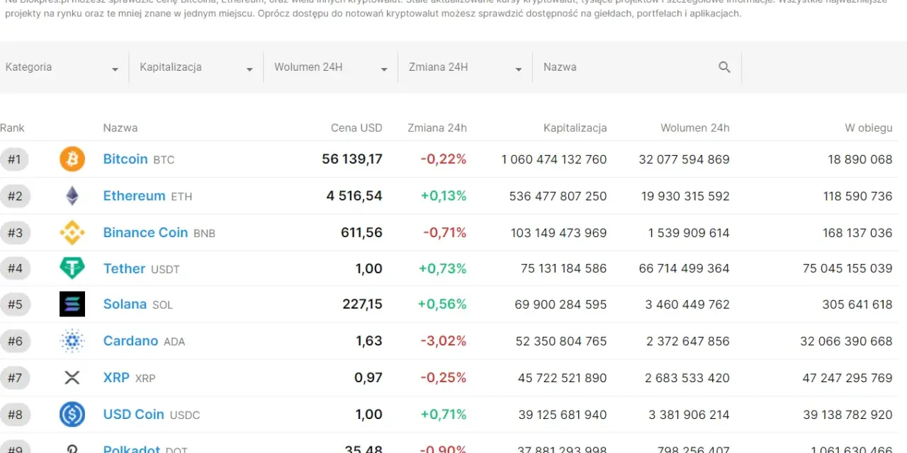Click Ethereum price 4 516,54
907x453 pixels.
point(354,196)
